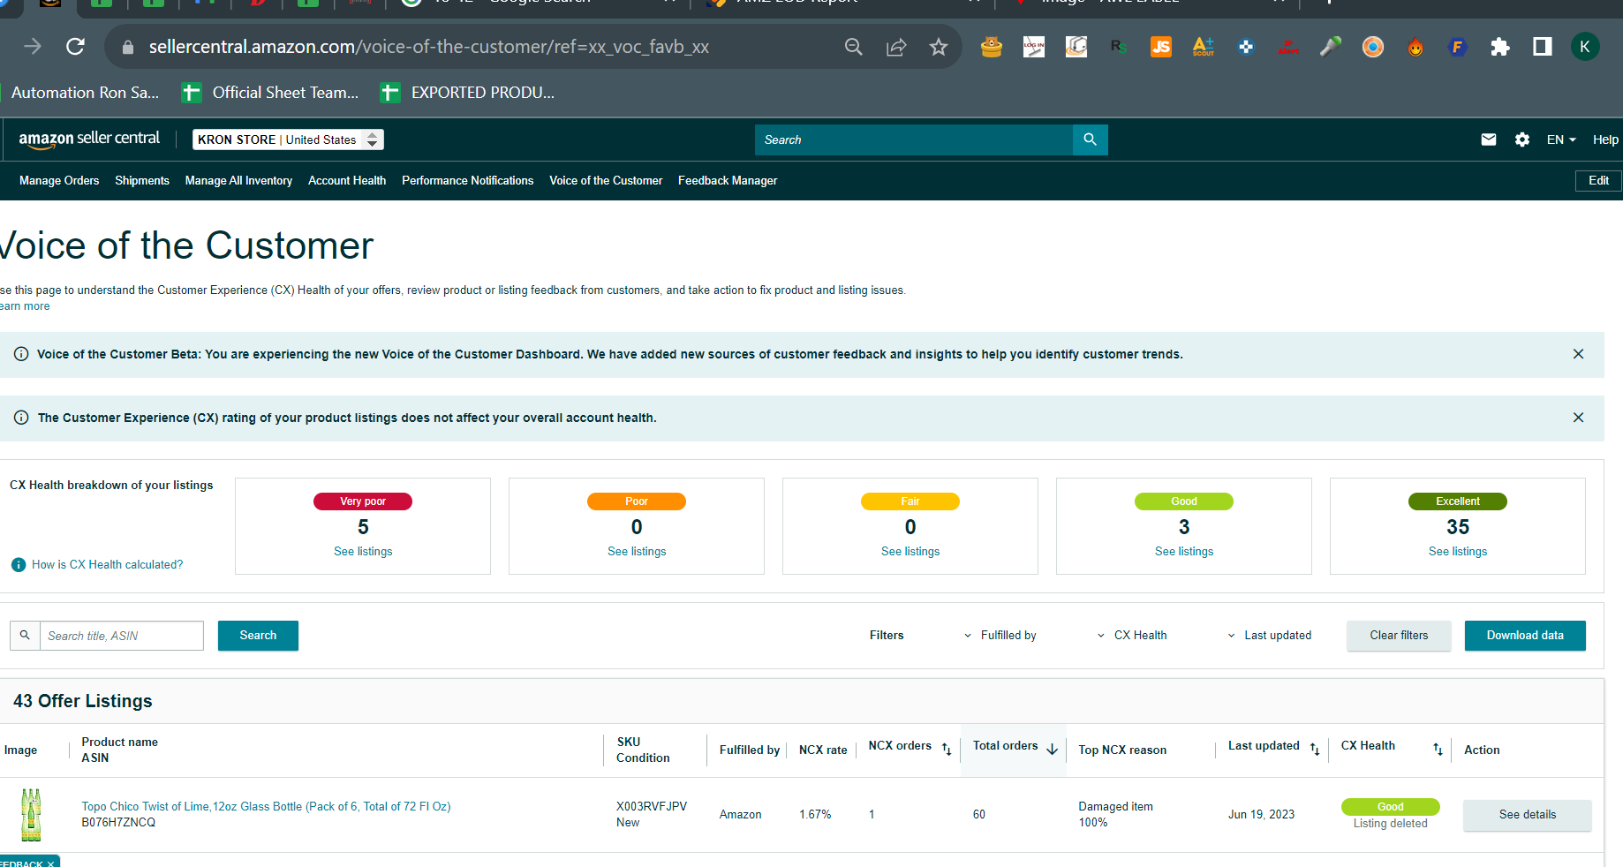Click the teal Search button beside title field
1623x867 pixels.
pyautogui.click(x=258, y=636)
